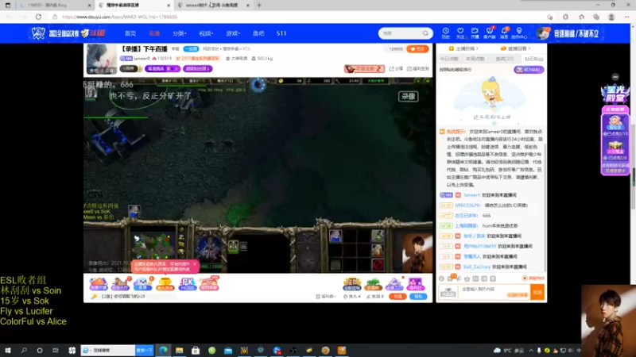Click the browser address bar URL
Viewport: 636px width, 357px height.
(120, 17)
